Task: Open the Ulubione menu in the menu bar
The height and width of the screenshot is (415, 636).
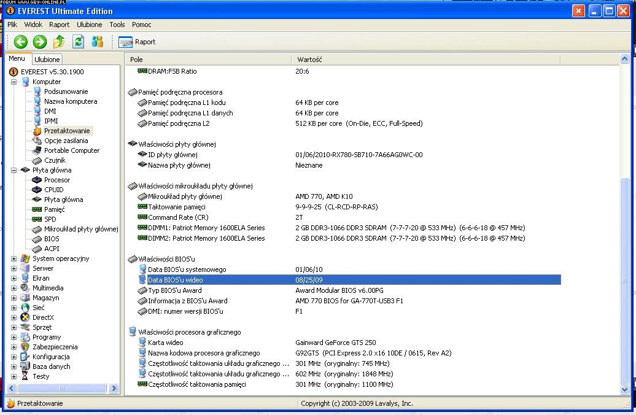Action: pyautogui.click(x=89, y=25)
